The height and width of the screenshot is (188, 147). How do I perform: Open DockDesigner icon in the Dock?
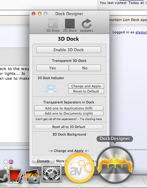pyautogui.click(x=115, y=165)
